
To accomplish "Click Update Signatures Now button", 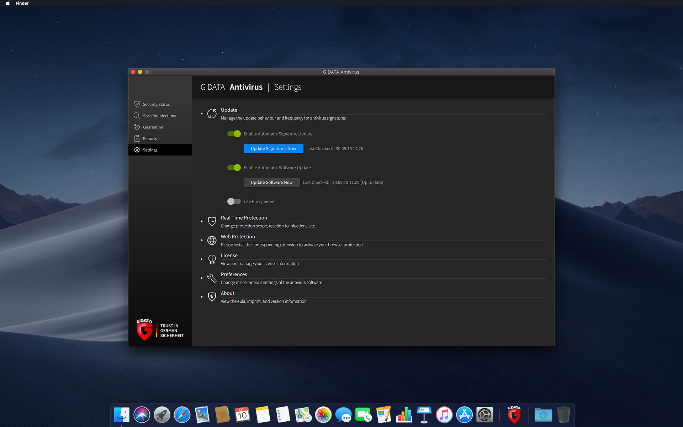I will pos(273,149).
